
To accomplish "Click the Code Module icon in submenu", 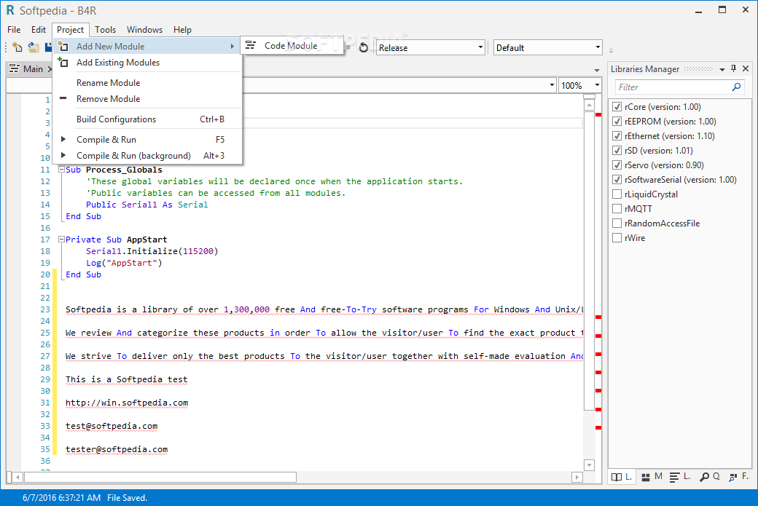I will coord(251,45).
